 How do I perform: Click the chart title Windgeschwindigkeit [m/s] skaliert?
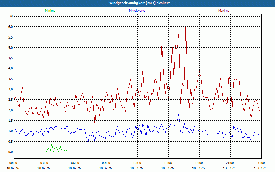point(140,3)
